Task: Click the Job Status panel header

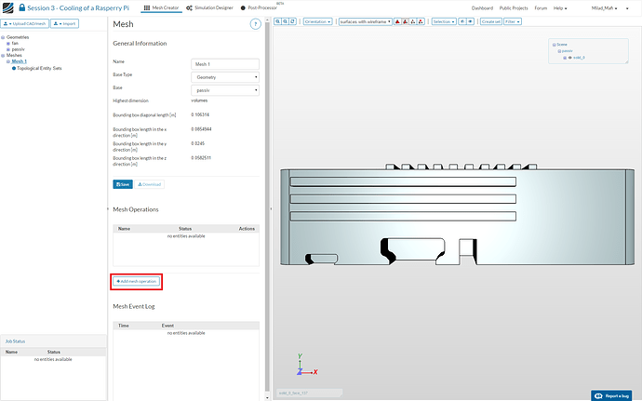Action: [53, 341]
